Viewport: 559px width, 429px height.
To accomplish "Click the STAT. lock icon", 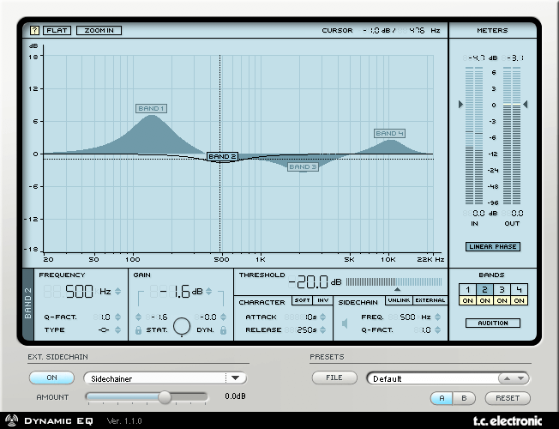I will coord(139,329).
